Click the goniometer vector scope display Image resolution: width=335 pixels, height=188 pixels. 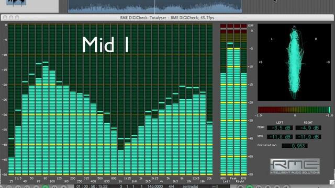pyautogui.click(x=294, y=62)
